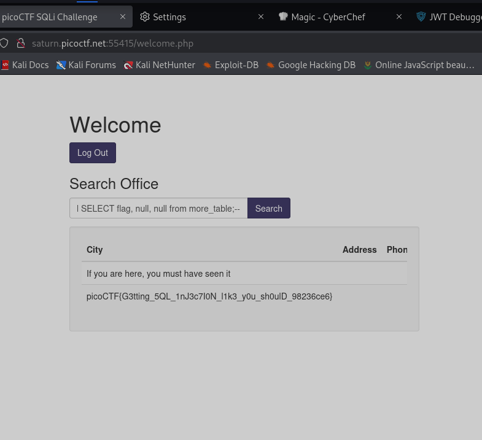Screen dimensions: 482x440
Task: Open the Kali NetHunter bookmark
Action: pyautogui.click(x=159, y=64)
